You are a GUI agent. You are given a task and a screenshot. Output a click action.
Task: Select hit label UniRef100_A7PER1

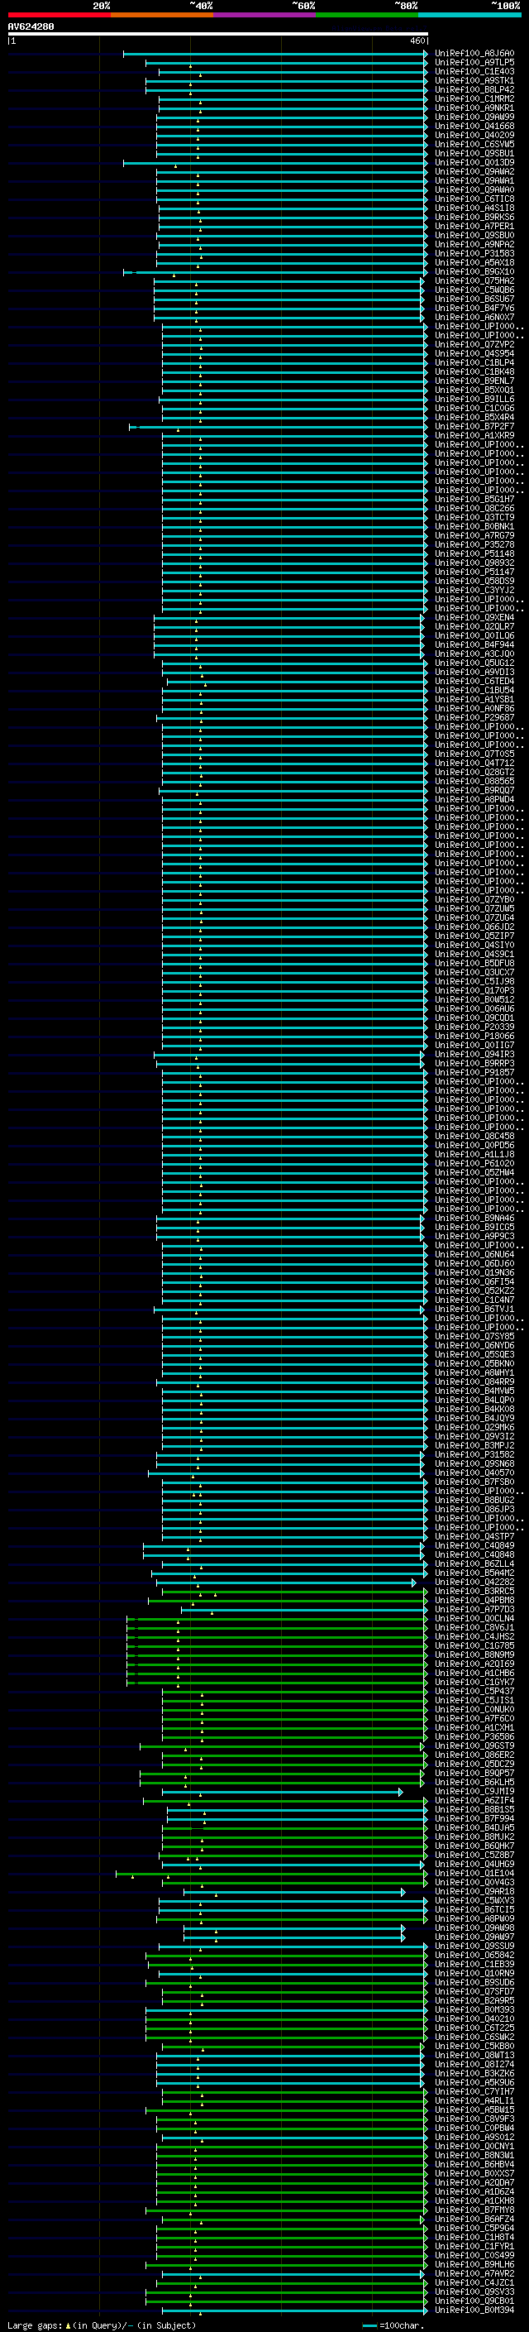point(474,227)
